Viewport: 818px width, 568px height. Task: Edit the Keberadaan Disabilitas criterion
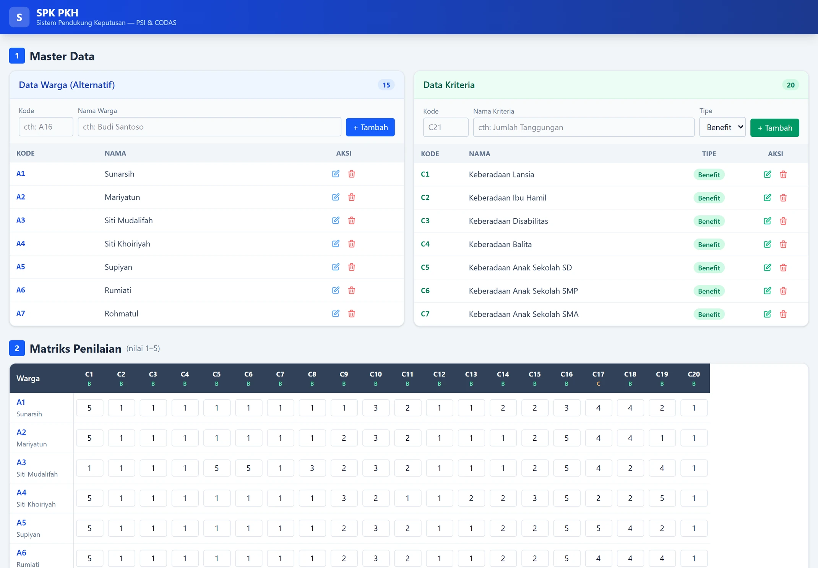pos(767,221)
